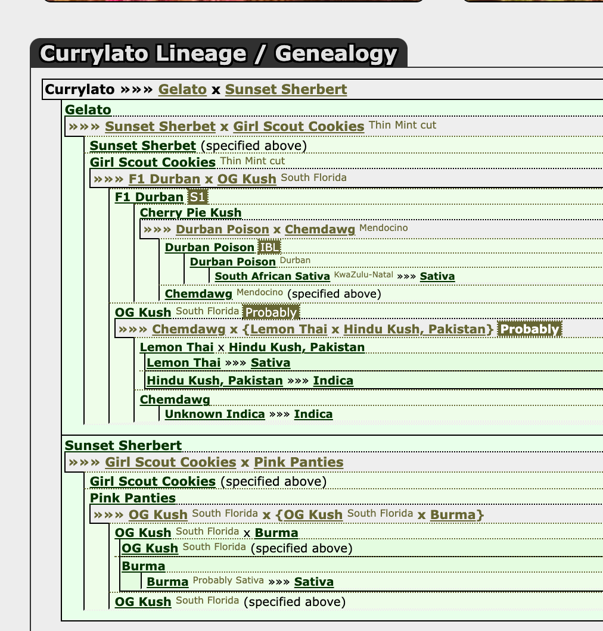Image resolution: width=603 pixels, height=631 pixels.
Task: Click the Currylato Lineage / Genealogy header
Action: pos(219,54)
